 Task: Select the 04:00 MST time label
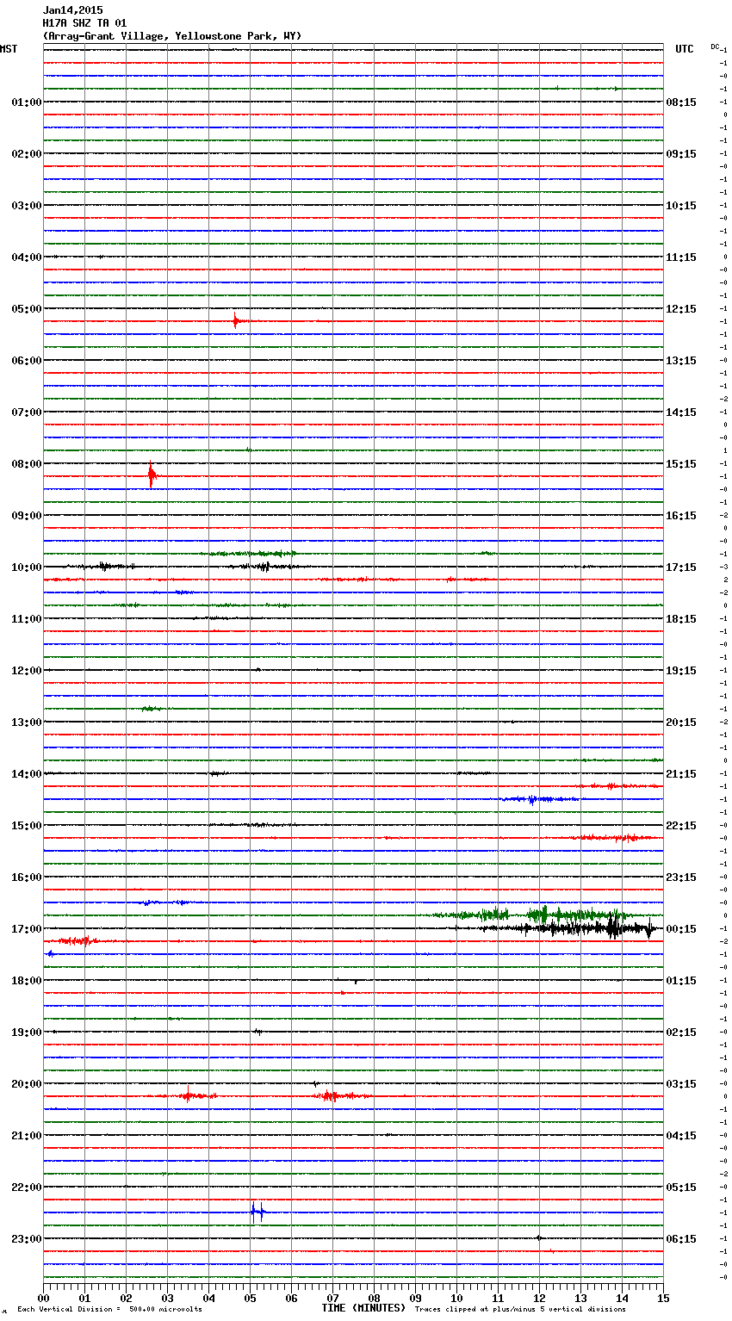[x=26, y=257]
